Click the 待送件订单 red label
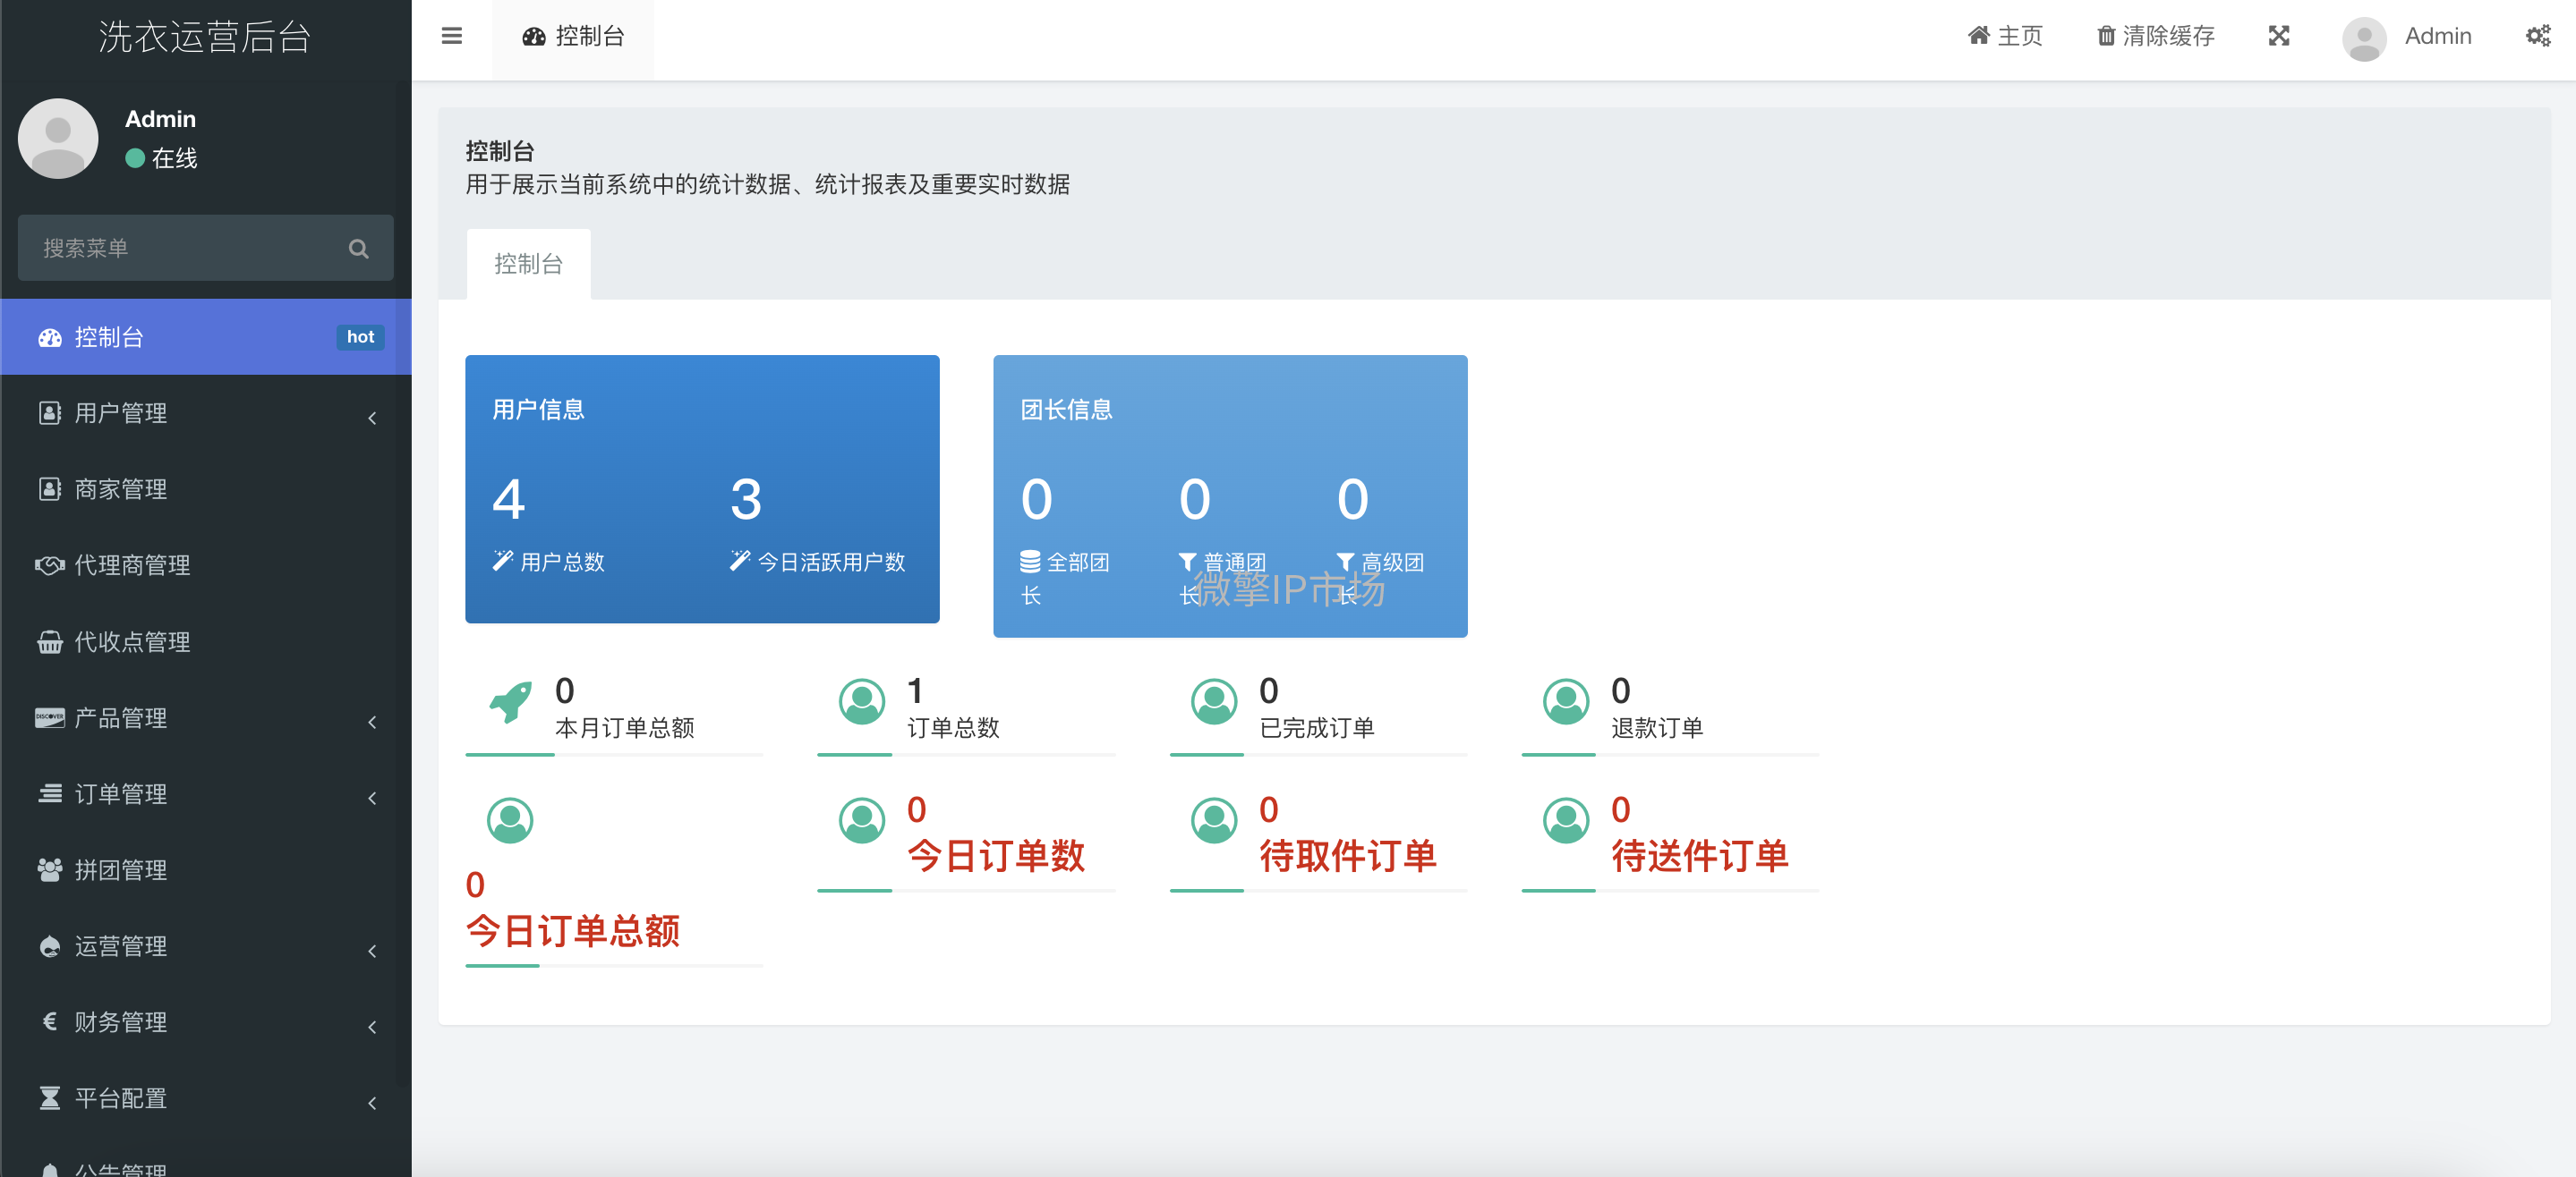Image resolution: width=2576 pixels, height=1177 pixels. [x=1700, y=856]
